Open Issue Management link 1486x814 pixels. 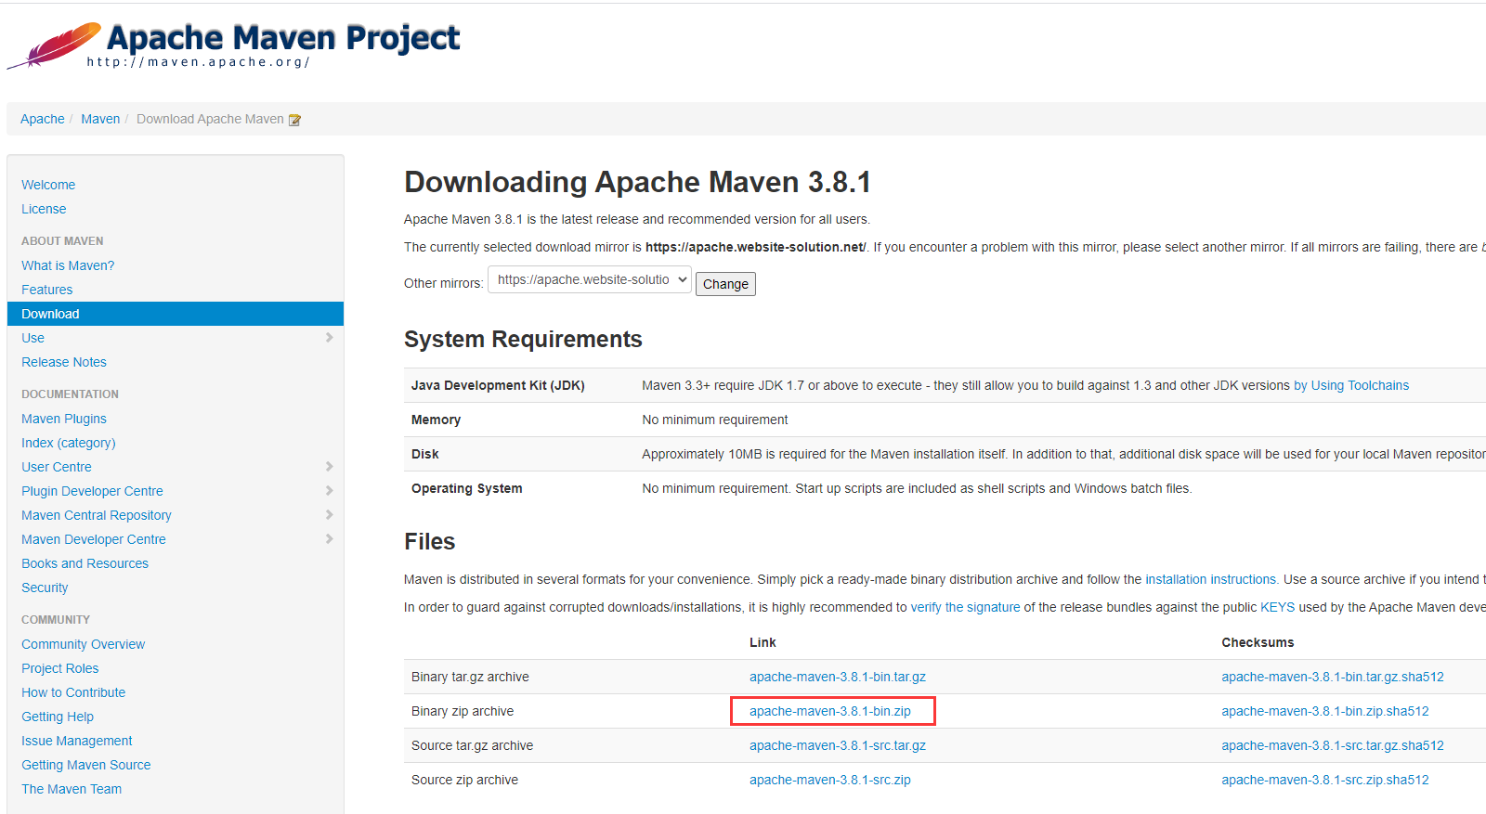tap(77, 741)
